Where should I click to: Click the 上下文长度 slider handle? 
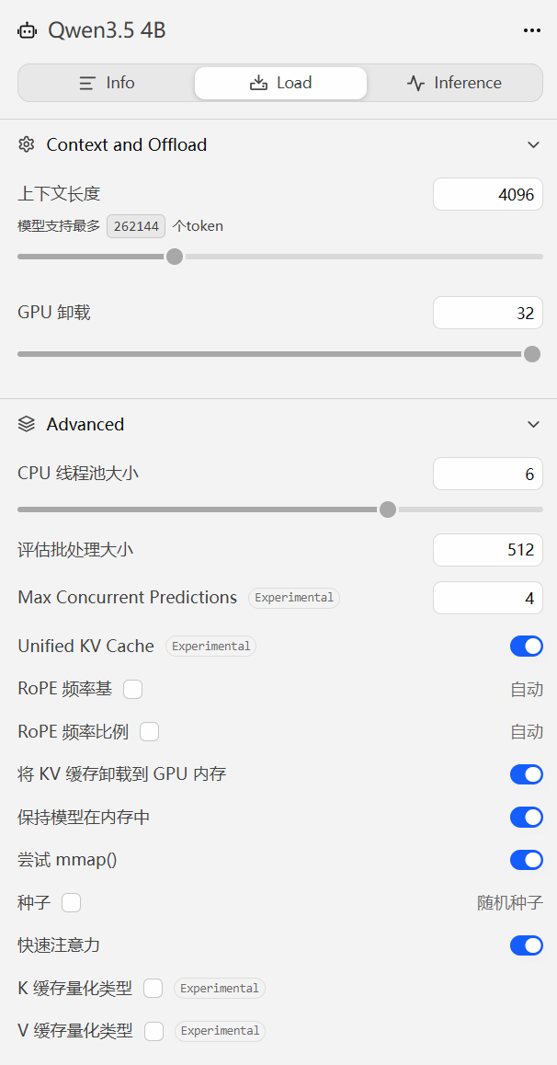(175, 257)
